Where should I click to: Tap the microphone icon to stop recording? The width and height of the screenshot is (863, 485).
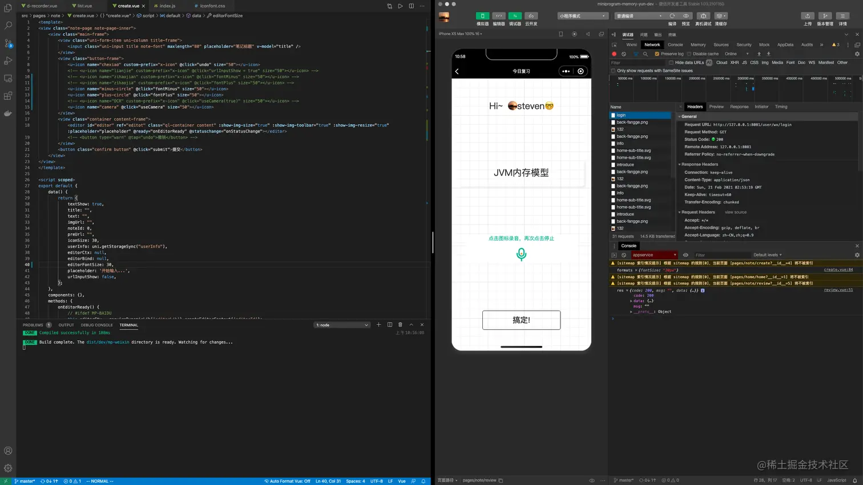[x=521, y=255]
